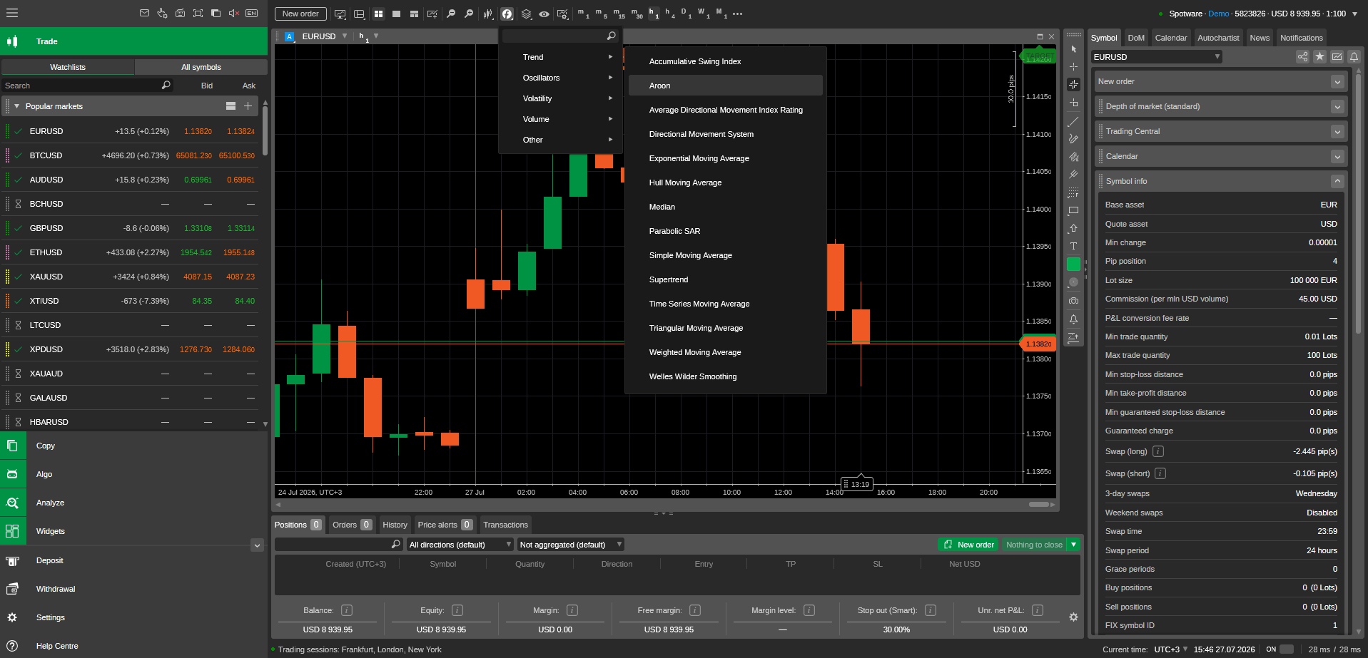Select single chart layout icon

(396, 14)
